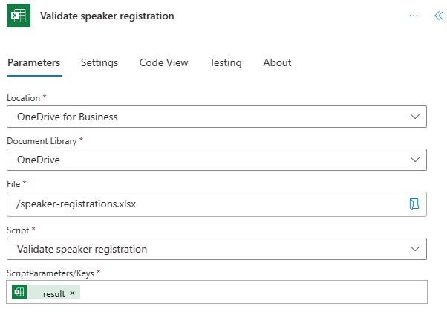Click the Validate speaker registration title

(x=107, y=16)
